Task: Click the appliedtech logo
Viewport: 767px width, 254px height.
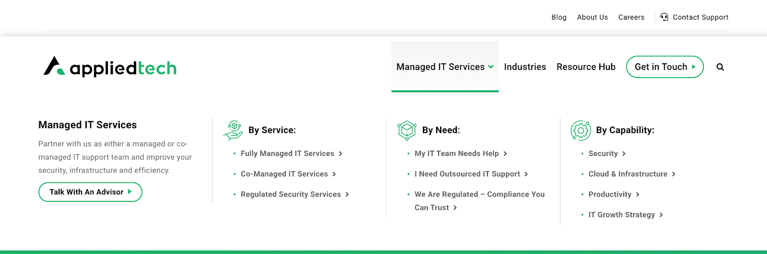Action: (110, 67)
